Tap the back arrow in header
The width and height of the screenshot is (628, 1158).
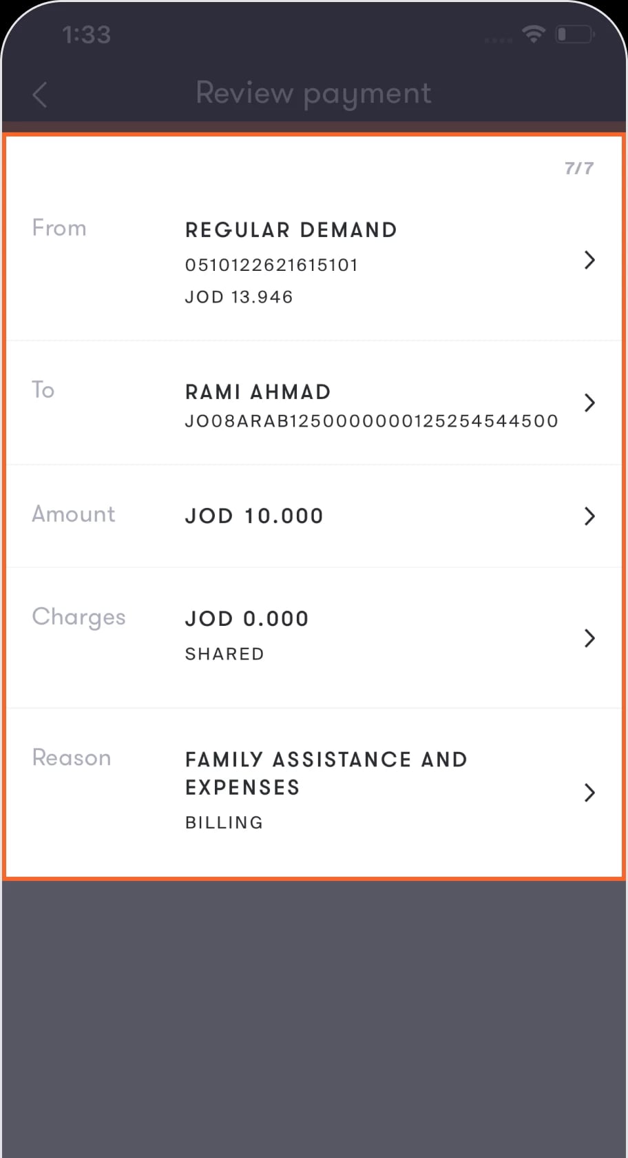tap(40, 95)
